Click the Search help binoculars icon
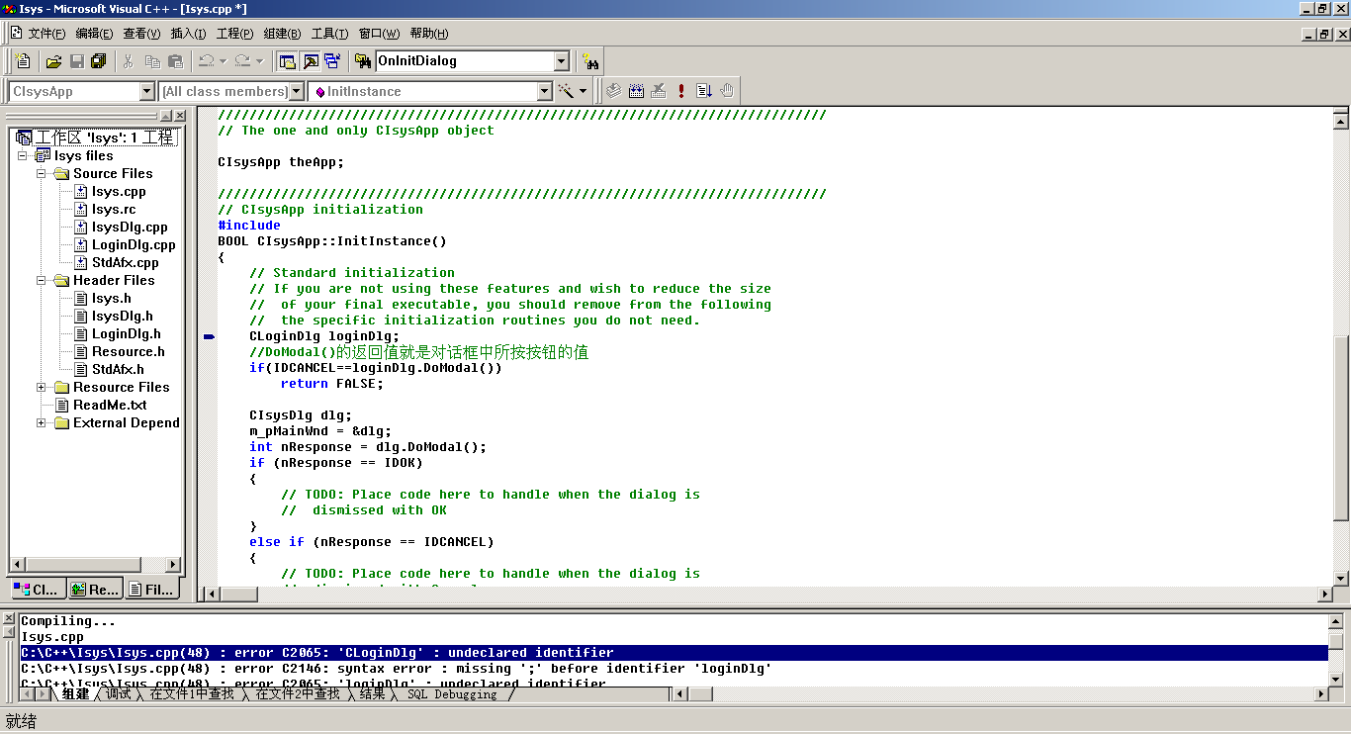 pos(590,61)
